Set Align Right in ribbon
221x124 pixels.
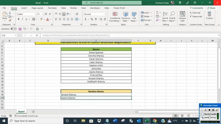pyautogui.click(x=64, y=19)
